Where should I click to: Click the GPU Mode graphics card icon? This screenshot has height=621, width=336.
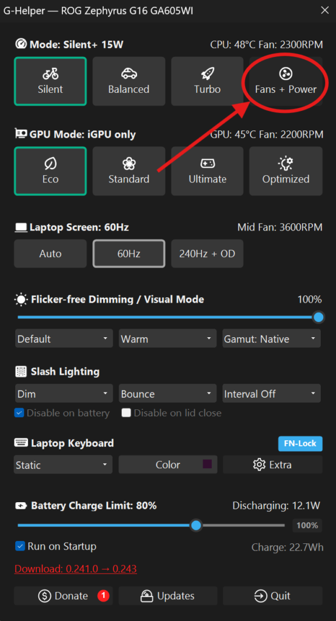pyautogui.click(x=21, y=134)
